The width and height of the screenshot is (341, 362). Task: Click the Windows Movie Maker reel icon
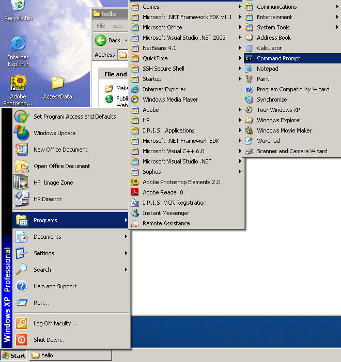pyautogui.click(x=249, y=130)
